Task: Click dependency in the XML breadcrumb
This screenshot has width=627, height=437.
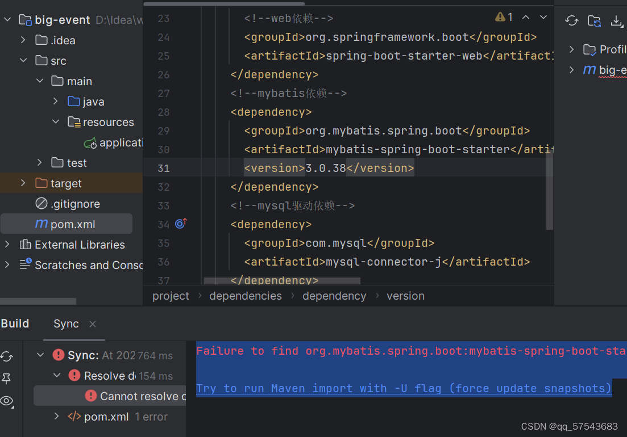Action: point(334,296)
